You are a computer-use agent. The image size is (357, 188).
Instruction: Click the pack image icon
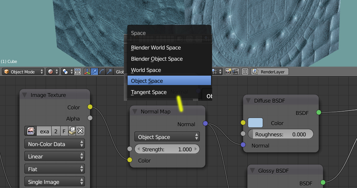72,131
